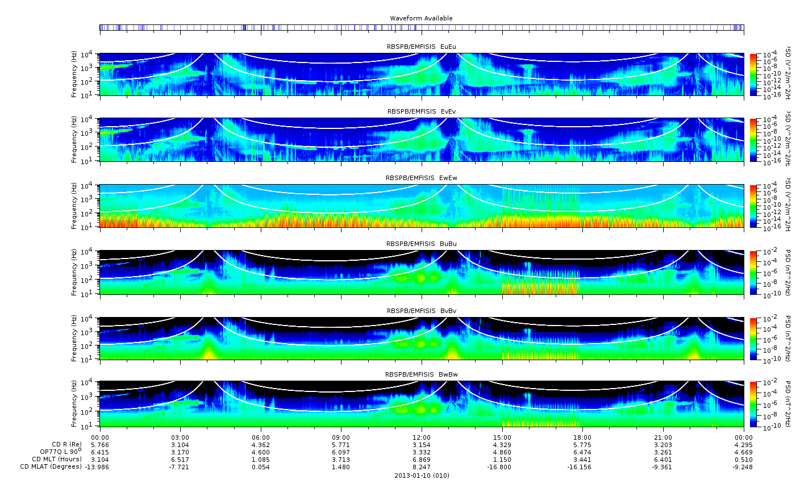Viewport: 800px width, 488px height.
Task: Click the EuEu spectrogram color scale bar
Action: pyautogui.click(x=753, y=74)
